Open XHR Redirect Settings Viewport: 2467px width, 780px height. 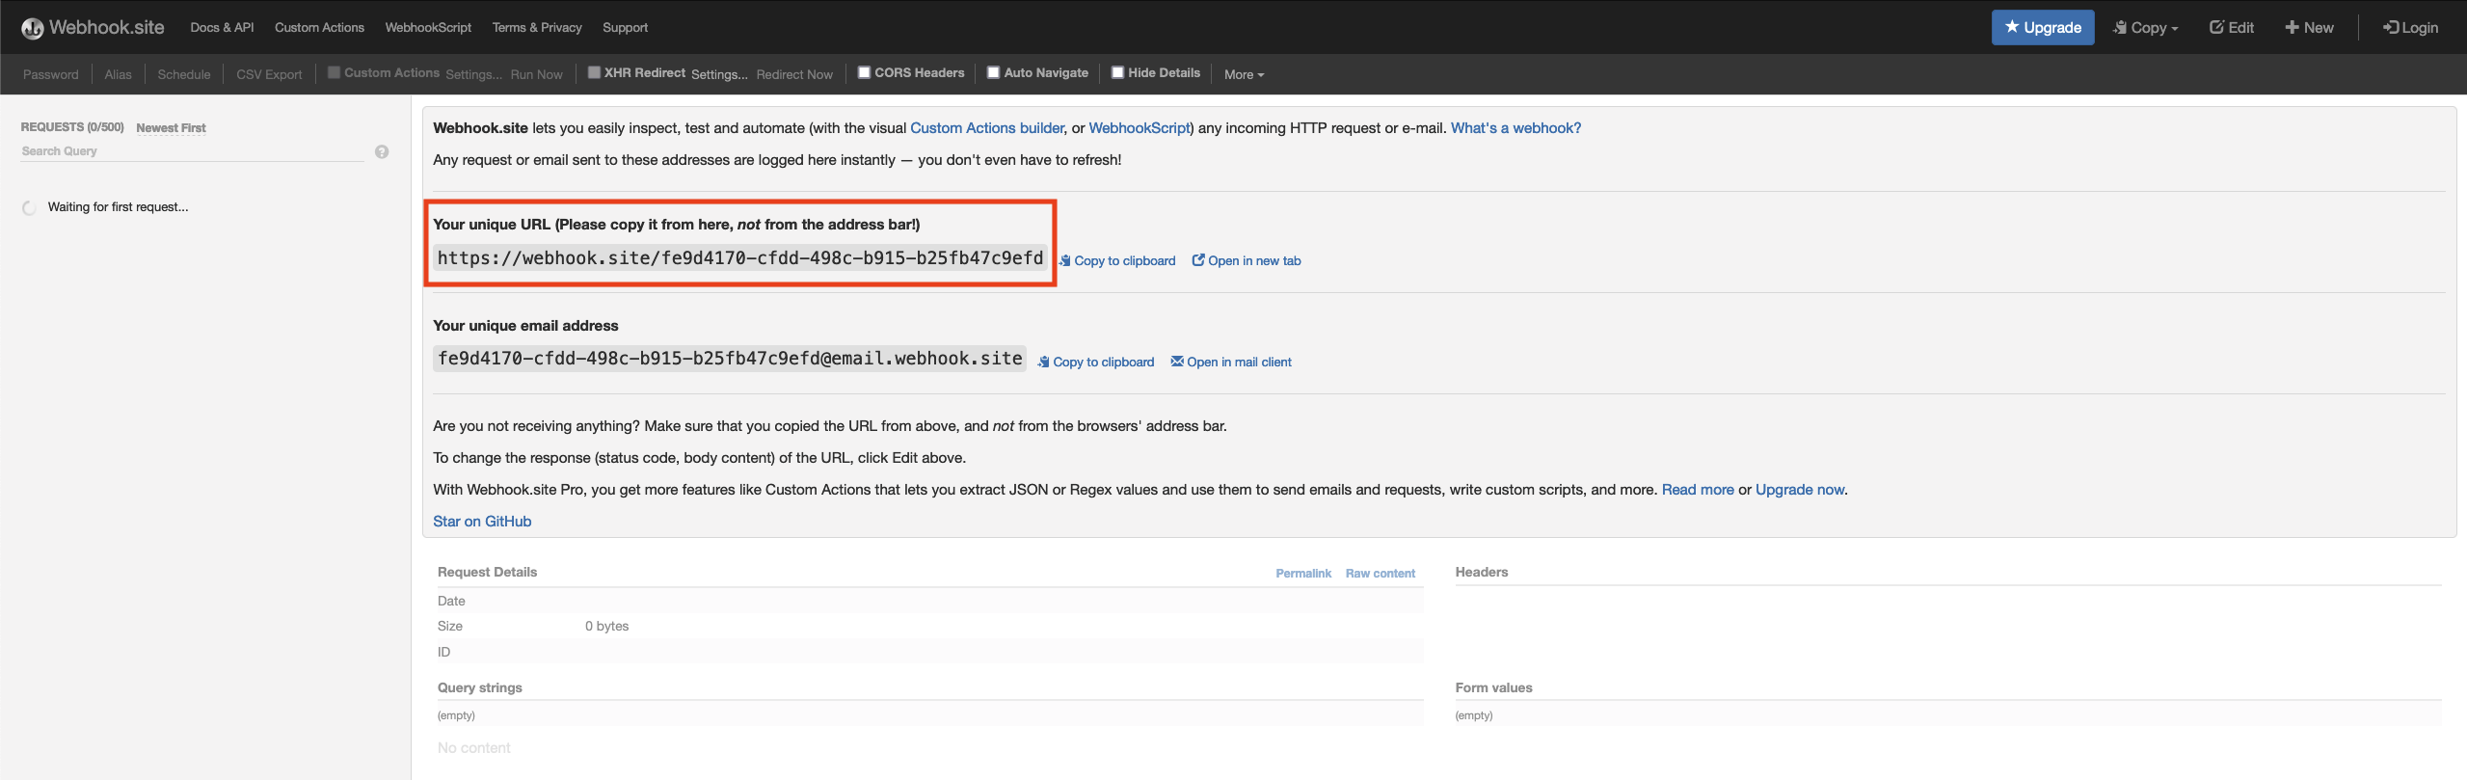[719, 74]
